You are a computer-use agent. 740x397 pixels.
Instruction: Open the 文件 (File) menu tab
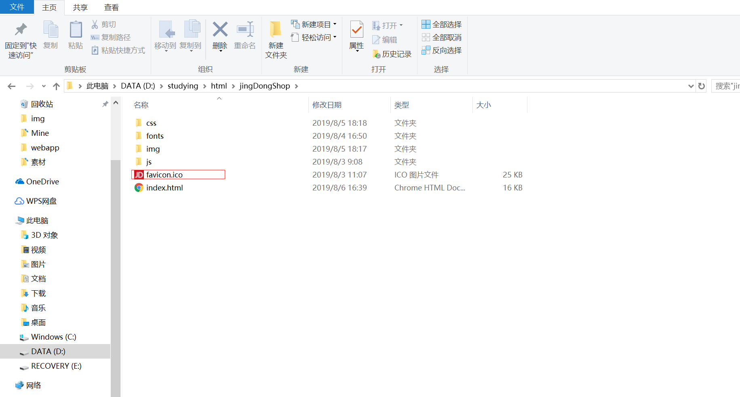17,7
